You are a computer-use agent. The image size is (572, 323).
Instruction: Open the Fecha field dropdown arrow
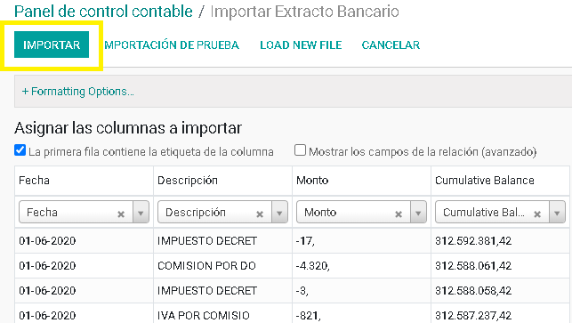[x=141, y=212]
